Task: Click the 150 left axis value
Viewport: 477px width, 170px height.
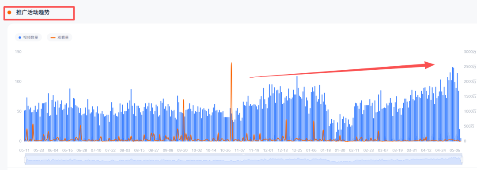Action: (x=18, y=52)
